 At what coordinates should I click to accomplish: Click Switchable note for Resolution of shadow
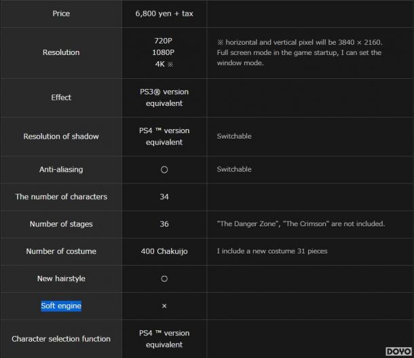[234, 136]
